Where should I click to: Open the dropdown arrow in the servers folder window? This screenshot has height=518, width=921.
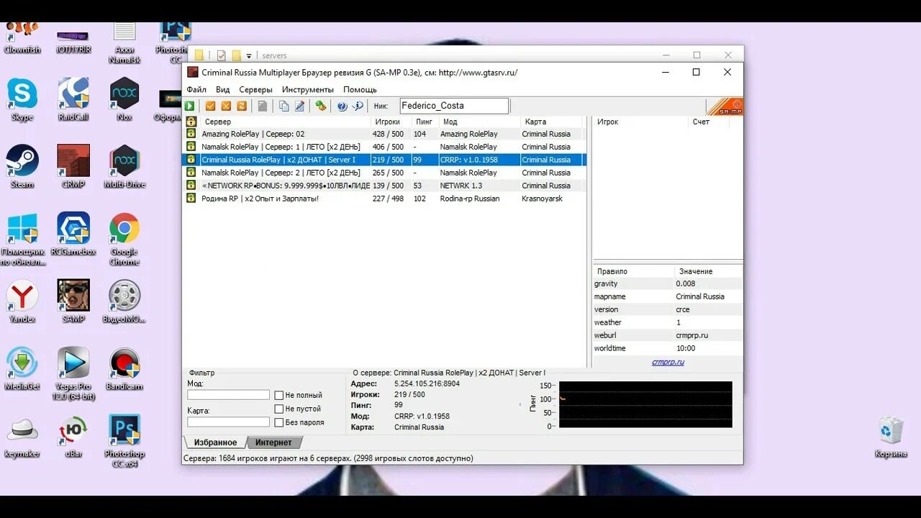tap(249, 55)
